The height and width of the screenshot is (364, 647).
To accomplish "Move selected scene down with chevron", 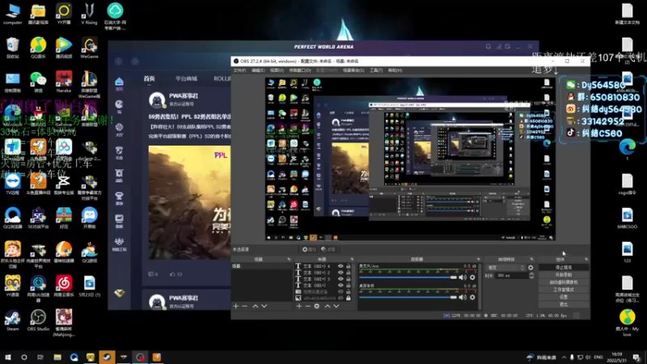I will [x=264, y=307].
